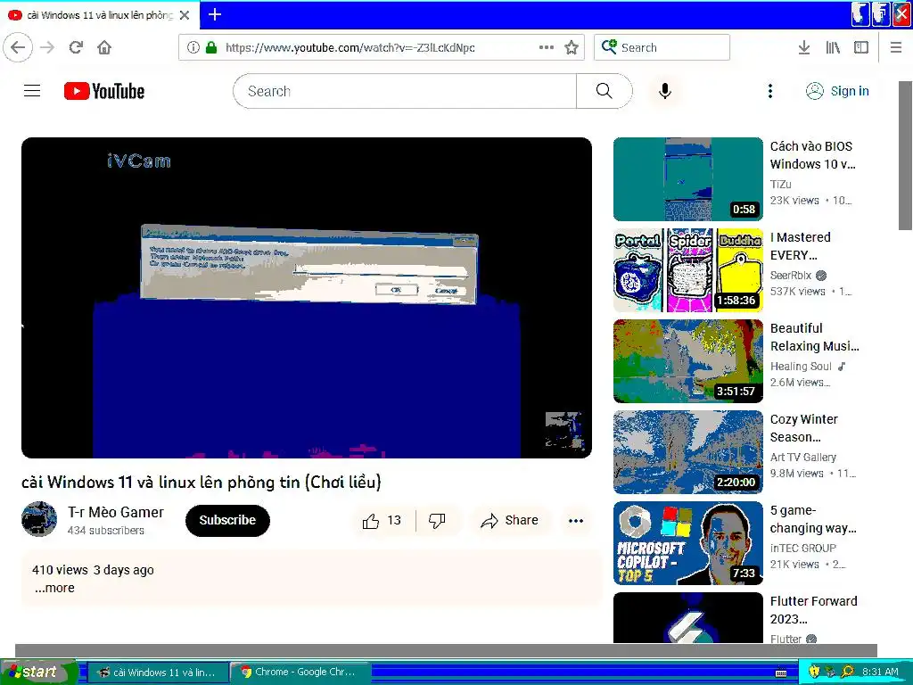Focus the YouTube search field
Image resolution: width=913 pixels, height=685 pixels.
click(x=405, y=91)
